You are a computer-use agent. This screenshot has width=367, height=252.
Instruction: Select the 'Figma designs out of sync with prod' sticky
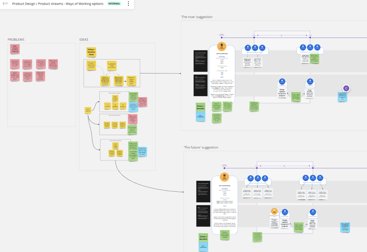(x=15, y=76)
